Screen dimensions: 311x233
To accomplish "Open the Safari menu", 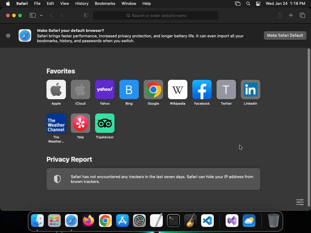I will (x=22, y=4).
